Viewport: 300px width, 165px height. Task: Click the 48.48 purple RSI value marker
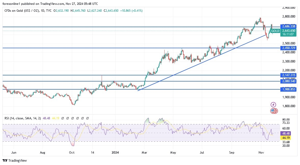tap(285, 133)
